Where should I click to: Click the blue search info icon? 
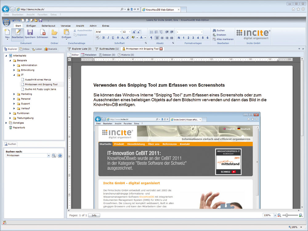pos(60,155)
